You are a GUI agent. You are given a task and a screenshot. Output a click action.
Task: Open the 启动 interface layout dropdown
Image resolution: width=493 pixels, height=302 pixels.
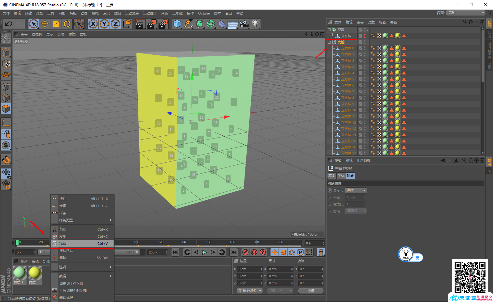(x=466, y=13)
